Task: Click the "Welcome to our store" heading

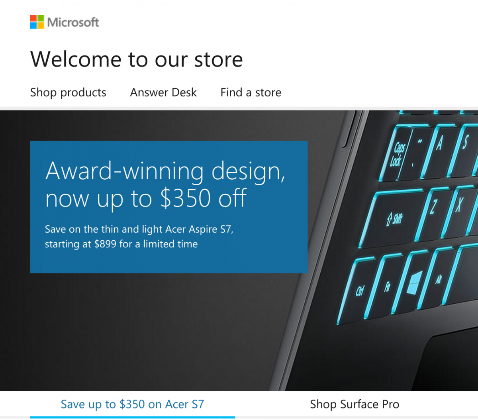Action: (x=137, y=59)
